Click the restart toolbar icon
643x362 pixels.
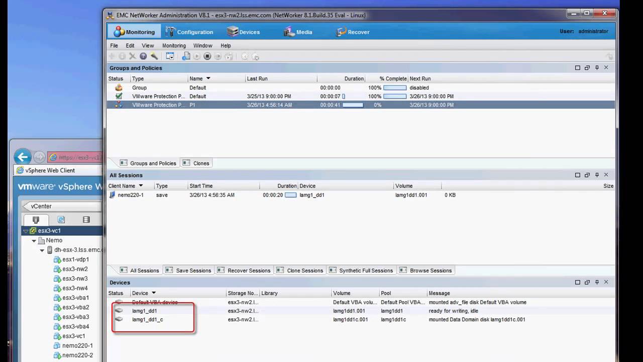click(x=218, y=56)
